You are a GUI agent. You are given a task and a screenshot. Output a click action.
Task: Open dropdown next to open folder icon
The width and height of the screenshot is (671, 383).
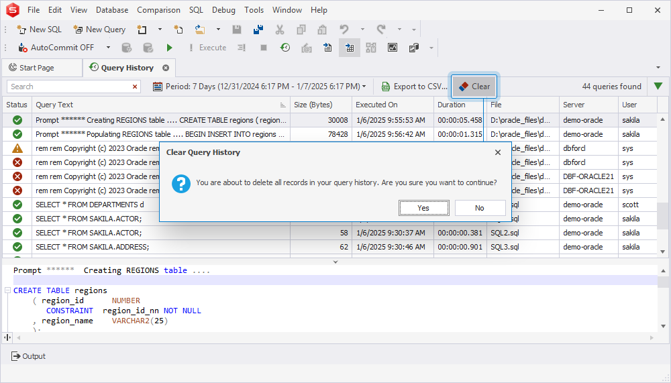[x=218, y=30]
